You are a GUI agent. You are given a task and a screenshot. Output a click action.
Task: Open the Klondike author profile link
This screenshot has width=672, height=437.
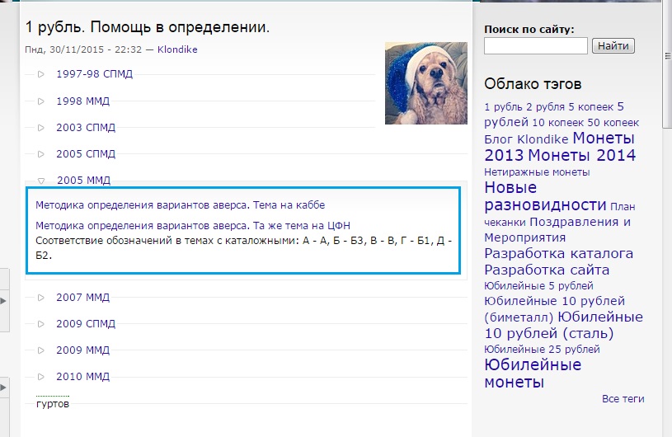177,49
